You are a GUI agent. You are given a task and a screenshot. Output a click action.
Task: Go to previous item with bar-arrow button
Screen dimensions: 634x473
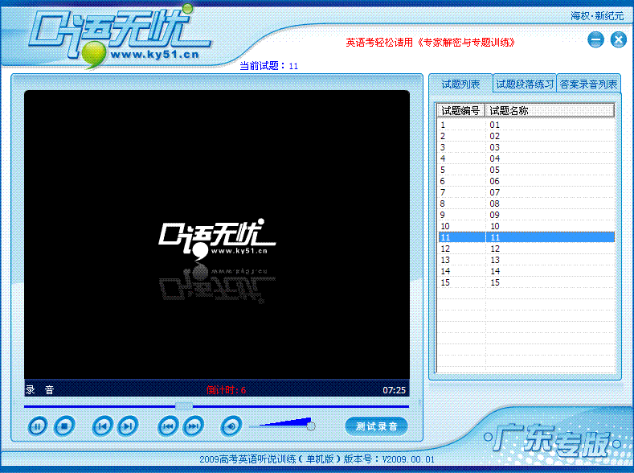pos(102,426)
